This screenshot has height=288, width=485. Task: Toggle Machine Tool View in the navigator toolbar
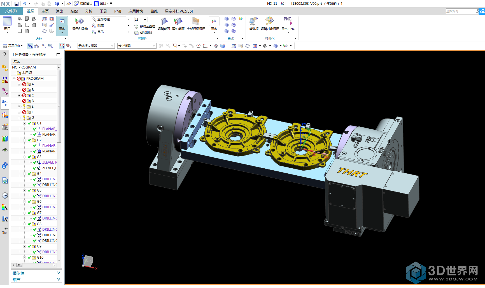pos(37,46)
